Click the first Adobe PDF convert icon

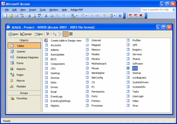pos(131,16)
